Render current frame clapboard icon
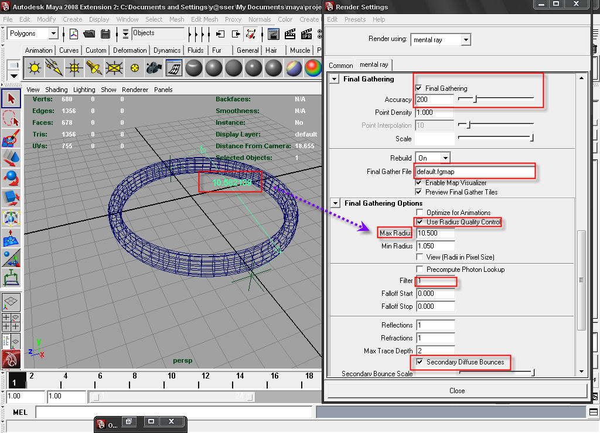The height and width of the screenshot is (433, 600). tap(290, 34)
